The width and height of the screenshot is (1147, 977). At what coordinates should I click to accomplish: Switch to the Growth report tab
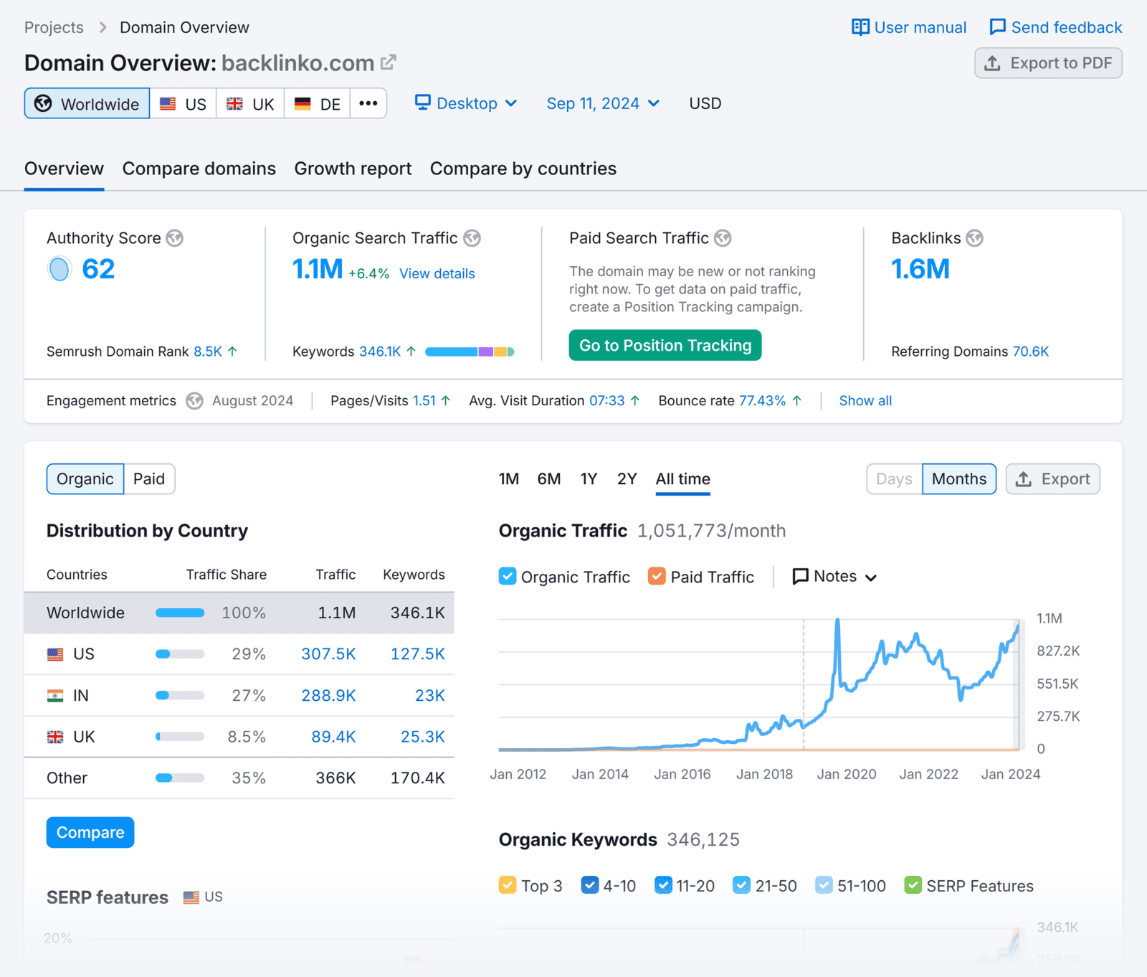pos(353,169)
